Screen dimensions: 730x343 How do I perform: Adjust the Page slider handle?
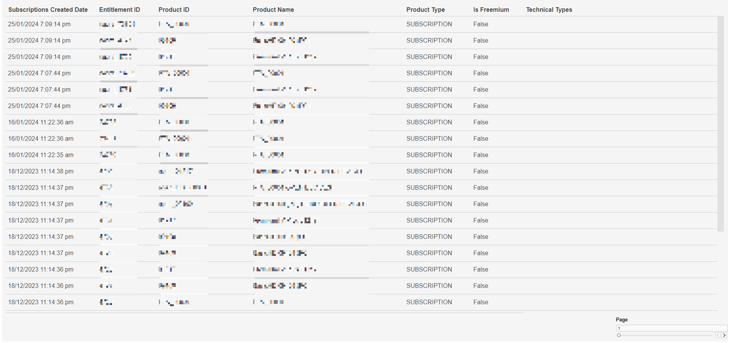tap(619, 335)
